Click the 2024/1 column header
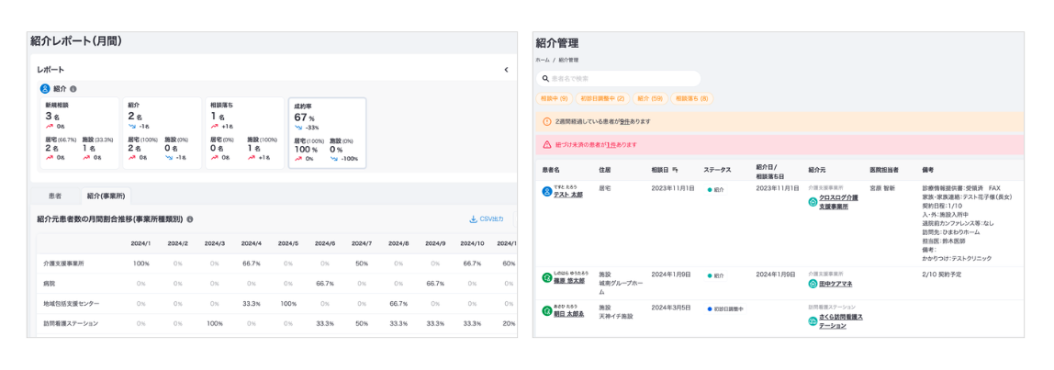 click(x=140, y=243)
